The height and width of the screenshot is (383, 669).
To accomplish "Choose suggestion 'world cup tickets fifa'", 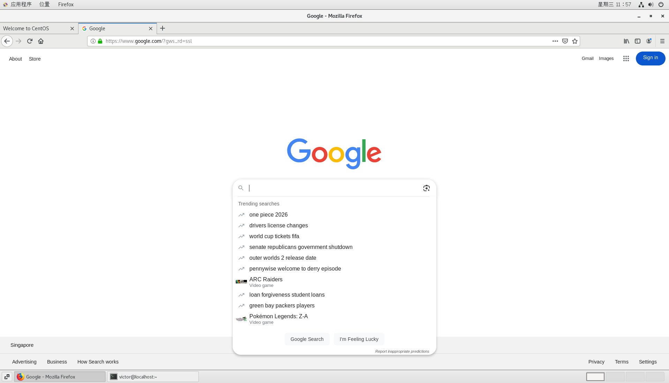I will pos(334,236).
